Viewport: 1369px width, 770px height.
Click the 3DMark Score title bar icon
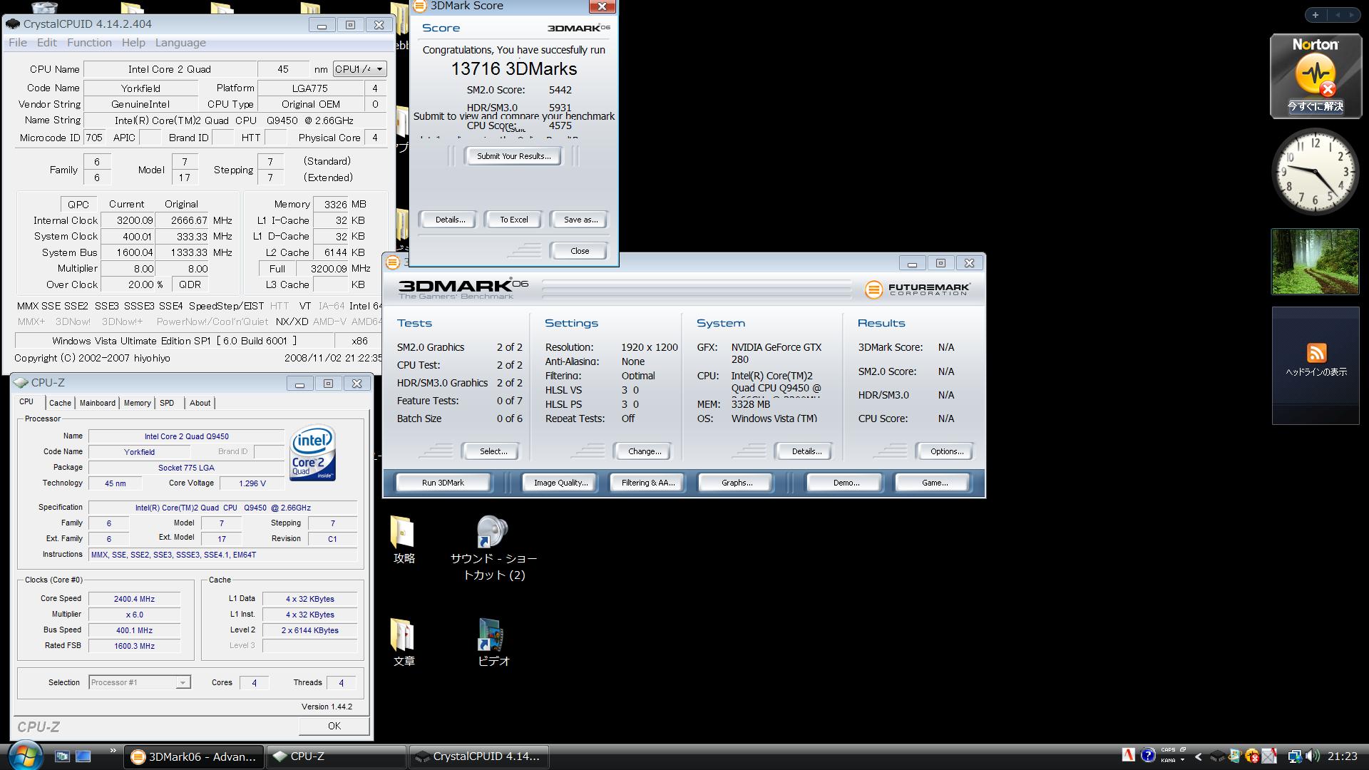420,6
